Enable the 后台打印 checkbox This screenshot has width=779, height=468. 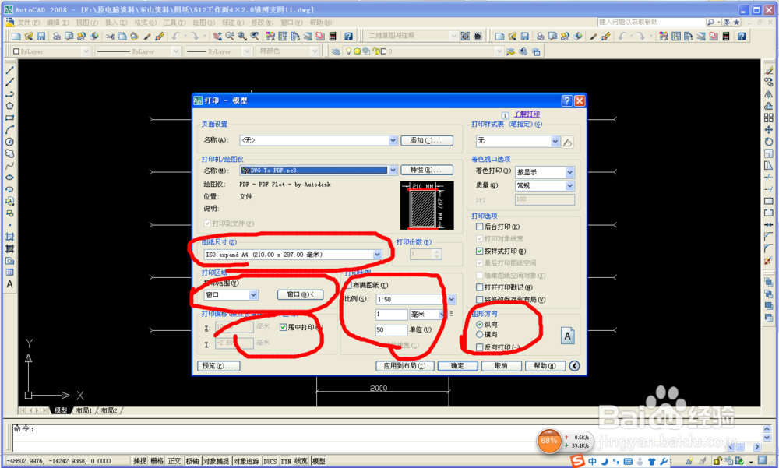click(479, 227)
